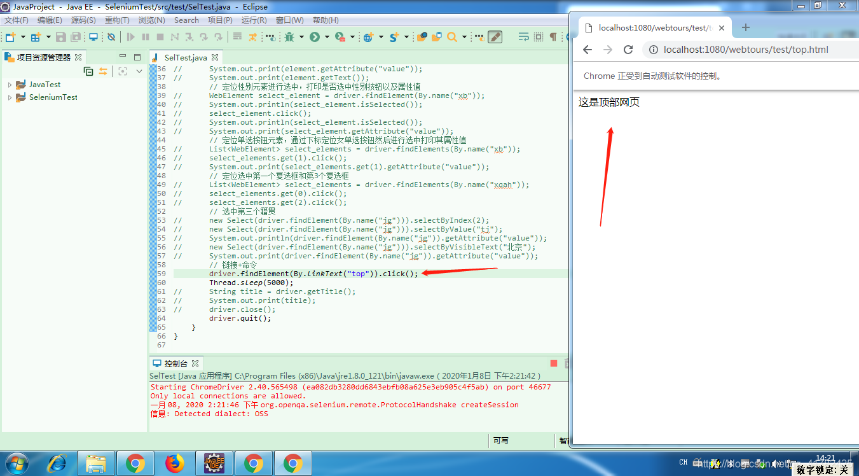Click the Terminate stop icon in toolbar
The image size is (859, 476).
(160, 37)
